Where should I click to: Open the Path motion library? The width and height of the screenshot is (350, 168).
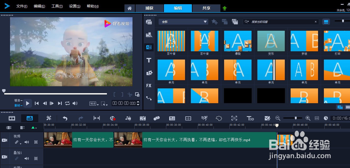tap(149, 98)
